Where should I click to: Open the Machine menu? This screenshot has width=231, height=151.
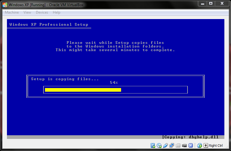12,12
